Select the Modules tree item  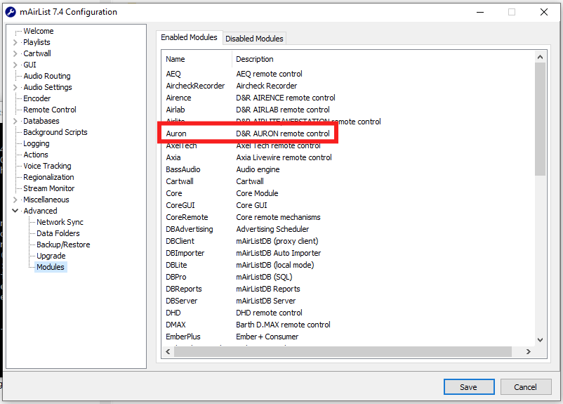coord(51,267)
